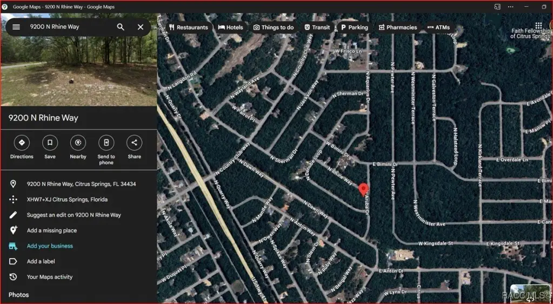553x304 pixels.
Task: Open the window's three-dot options menu
Action: (511, 6)
